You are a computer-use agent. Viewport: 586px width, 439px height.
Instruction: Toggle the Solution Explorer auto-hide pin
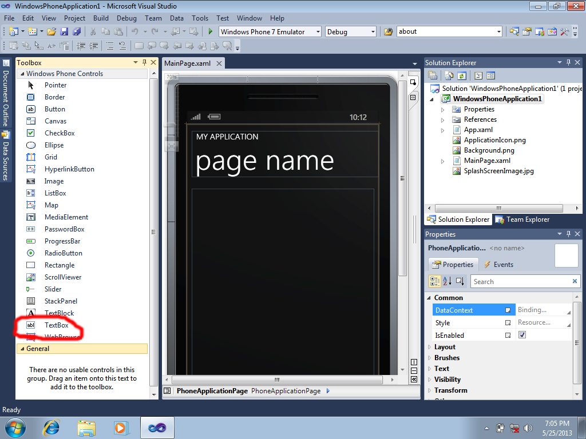pyautogui.click(x=568, y=62)
